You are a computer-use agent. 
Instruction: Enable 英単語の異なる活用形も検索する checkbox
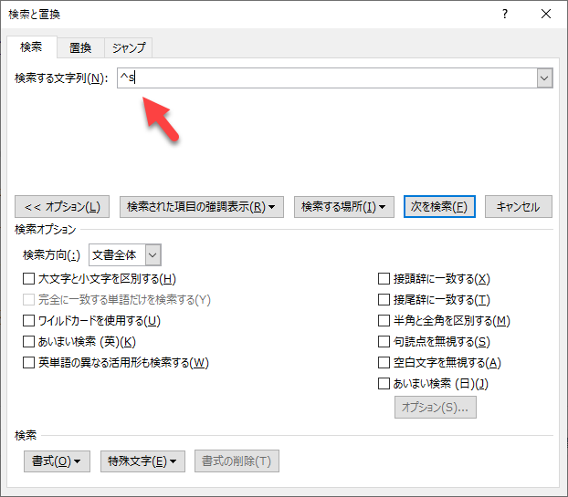[29, 363]
